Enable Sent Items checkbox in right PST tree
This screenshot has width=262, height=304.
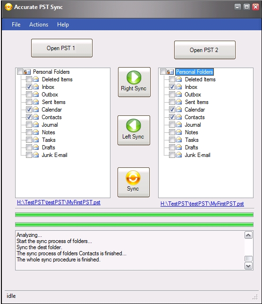172,102
